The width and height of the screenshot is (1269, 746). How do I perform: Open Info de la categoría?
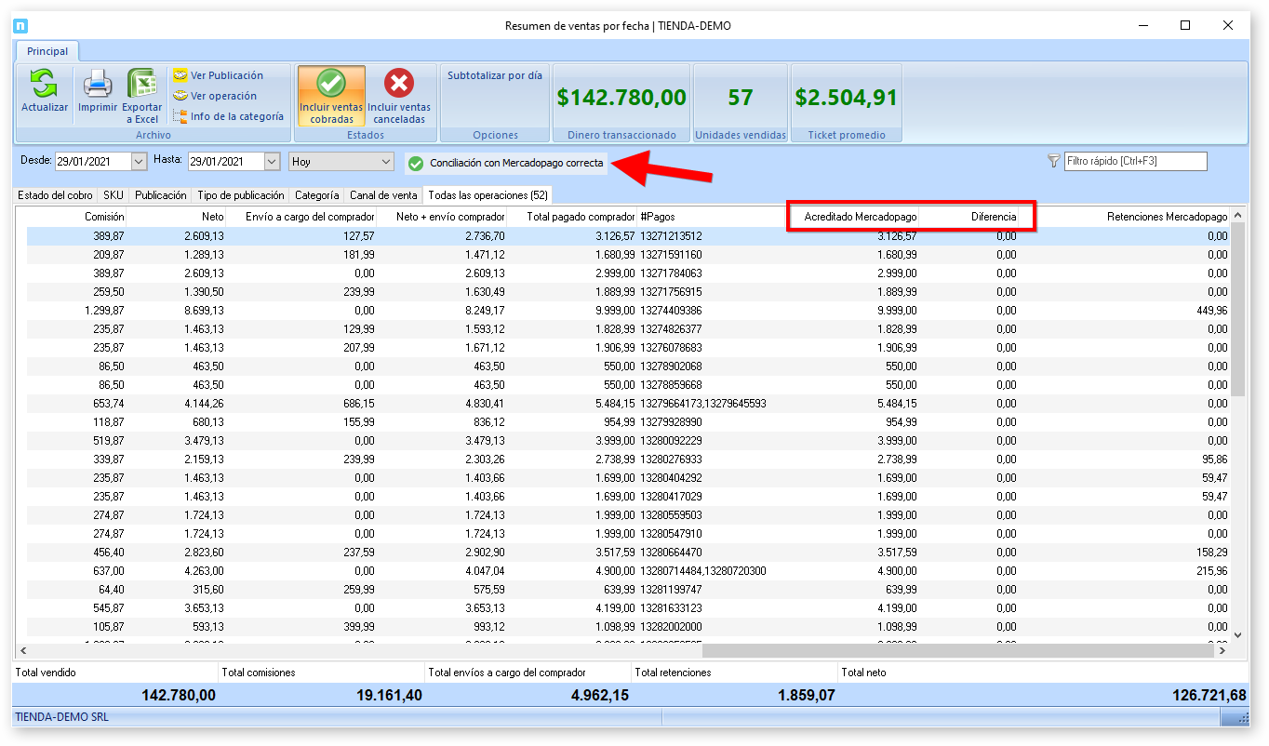click(236, 116)
